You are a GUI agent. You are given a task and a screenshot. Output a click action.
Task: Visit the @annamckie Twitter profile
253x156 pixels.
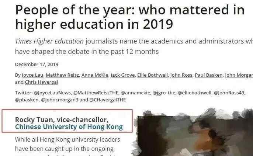pos(135,93)
